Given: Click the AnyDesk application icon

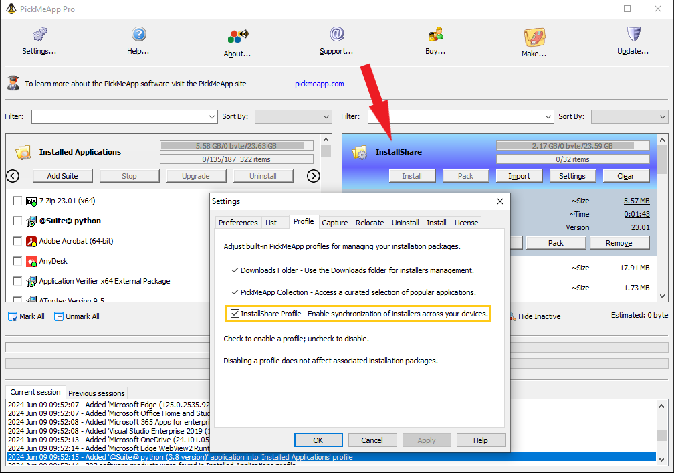Looking at the screenshot, I should tap(31, 262).
